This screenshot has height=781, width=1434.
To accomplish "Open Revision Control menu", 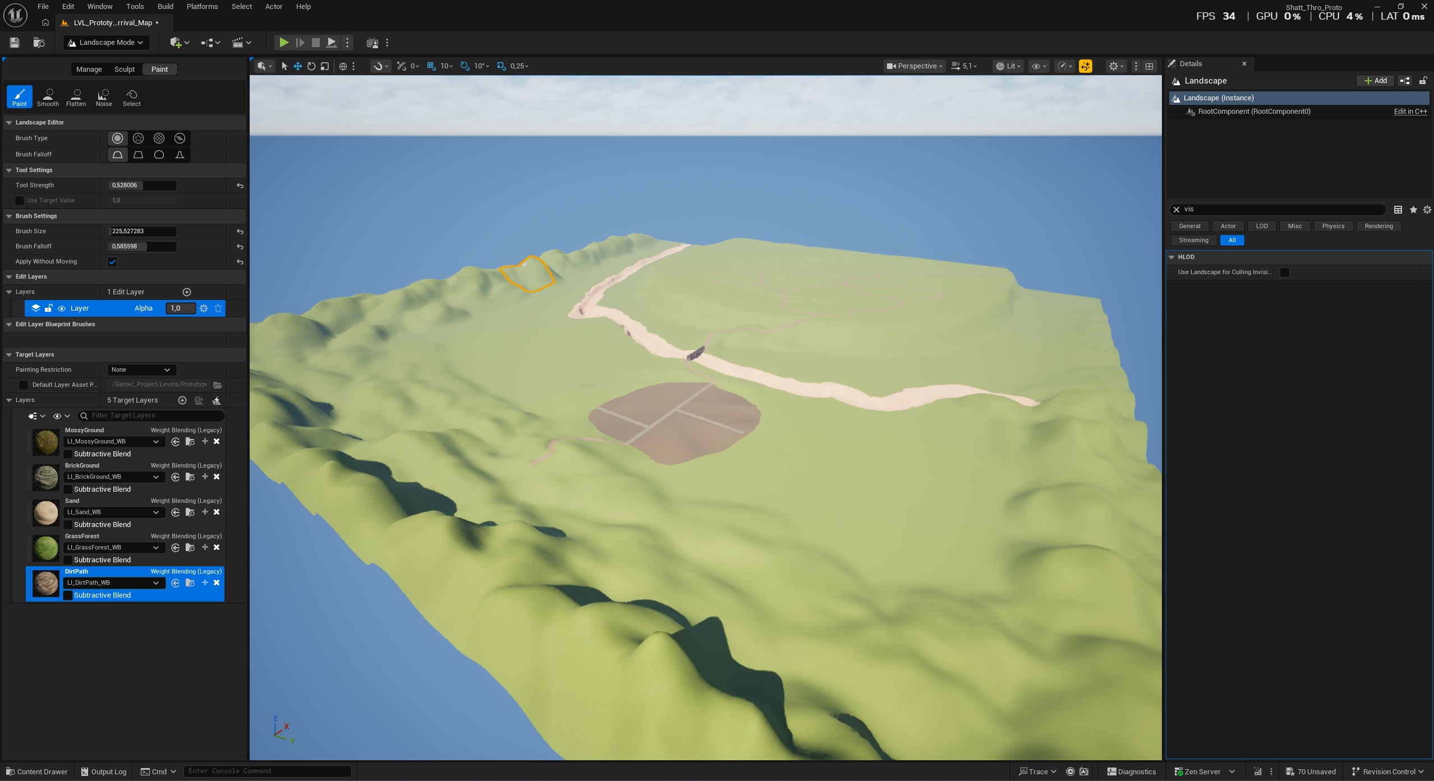I will pyautogui.click(x=1388, y=772).
